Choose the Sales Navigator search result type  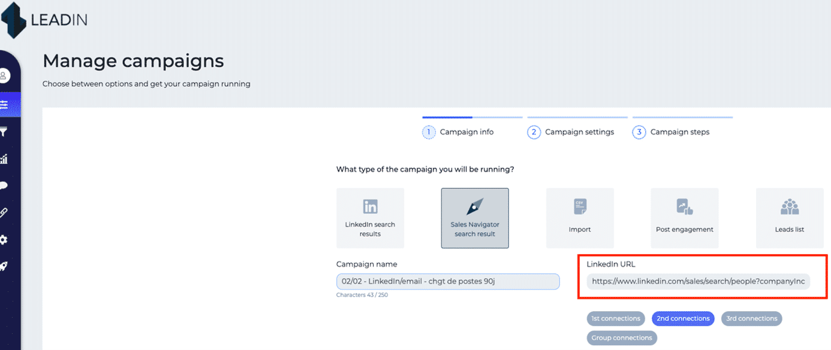[475, 218]
